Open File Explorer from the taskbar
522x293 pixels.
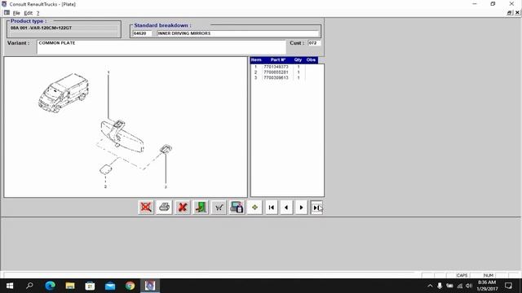70,286
